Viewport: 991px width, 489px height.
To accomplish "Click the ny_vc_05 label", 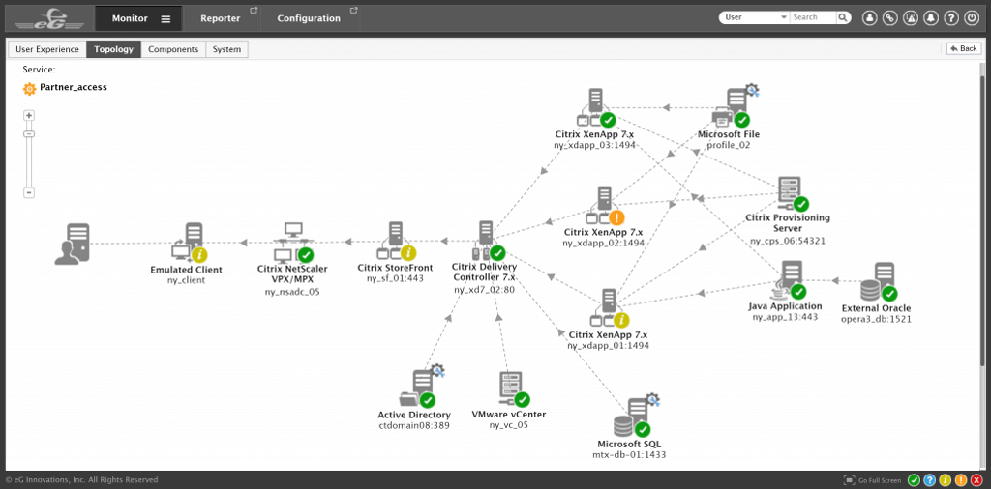I will click(508, 425).
